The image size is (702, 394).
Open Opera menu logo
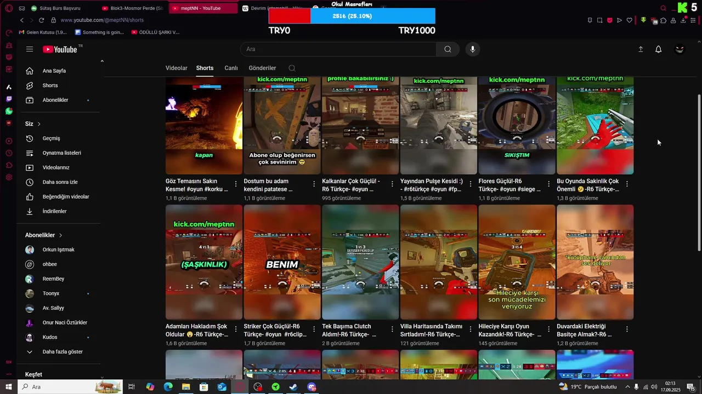point(9,8)
